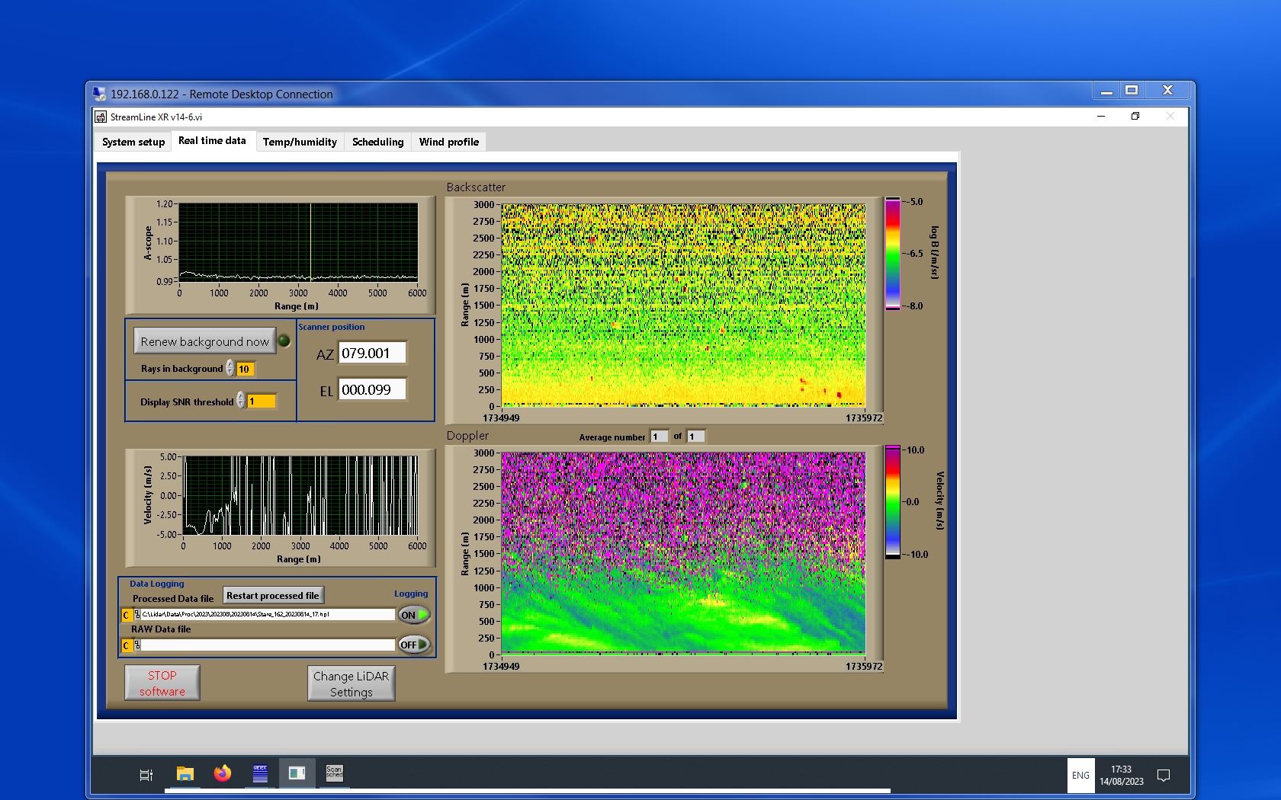The image size is (1281, 800).
Task: Click the RAW Data file browse icon
Action: click(137, 645)
